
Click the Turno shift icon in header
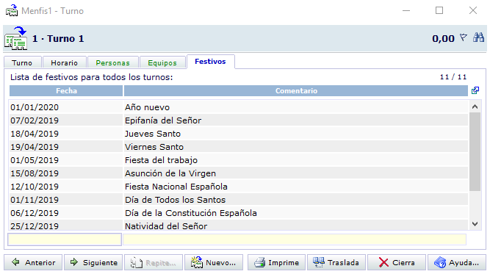point(15,38)
